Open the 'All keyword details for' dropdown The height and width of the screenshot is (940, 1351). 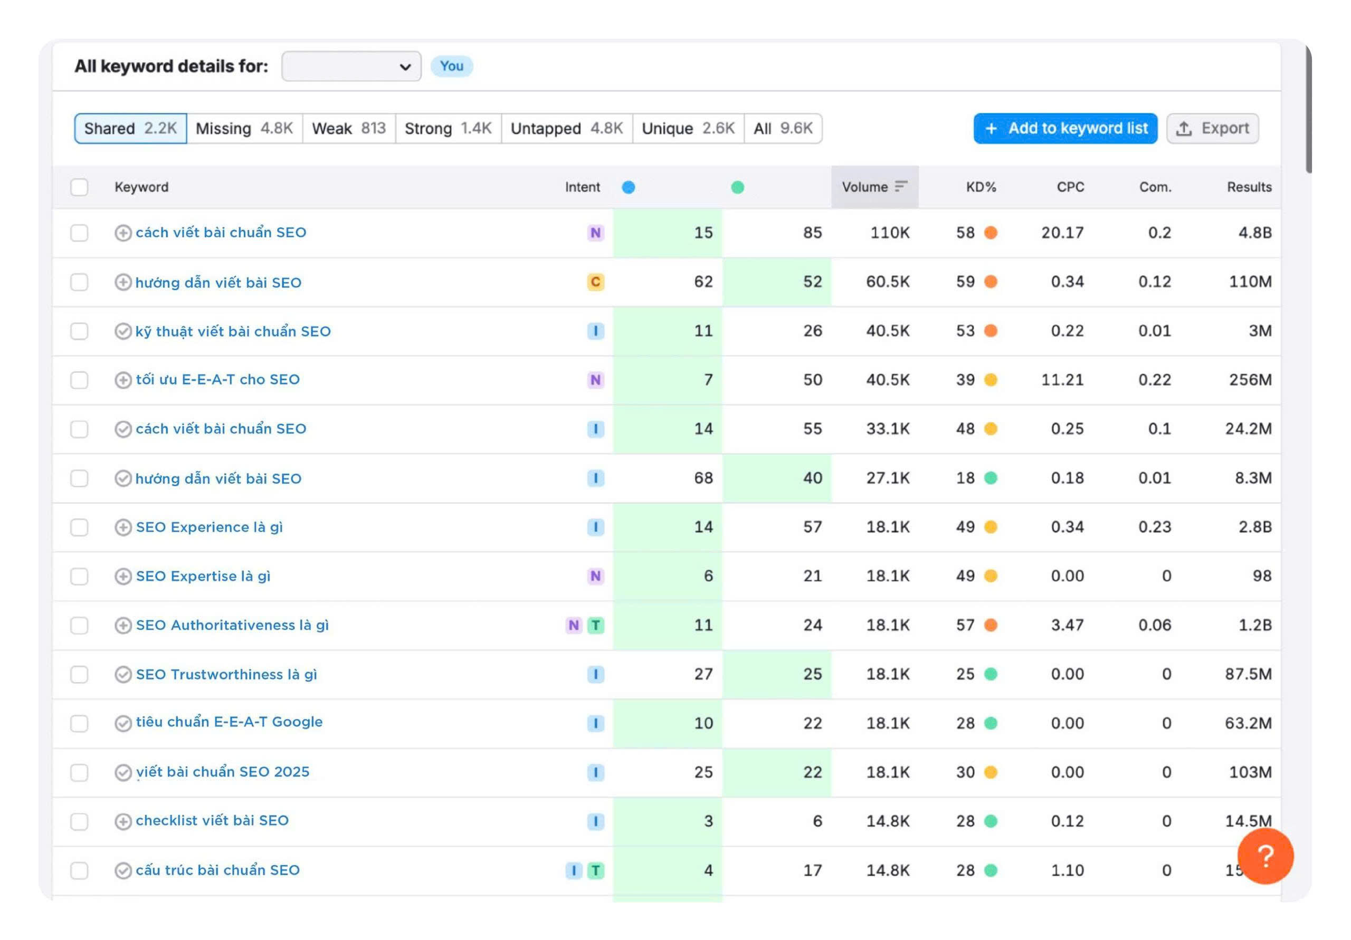coord(351,66)
